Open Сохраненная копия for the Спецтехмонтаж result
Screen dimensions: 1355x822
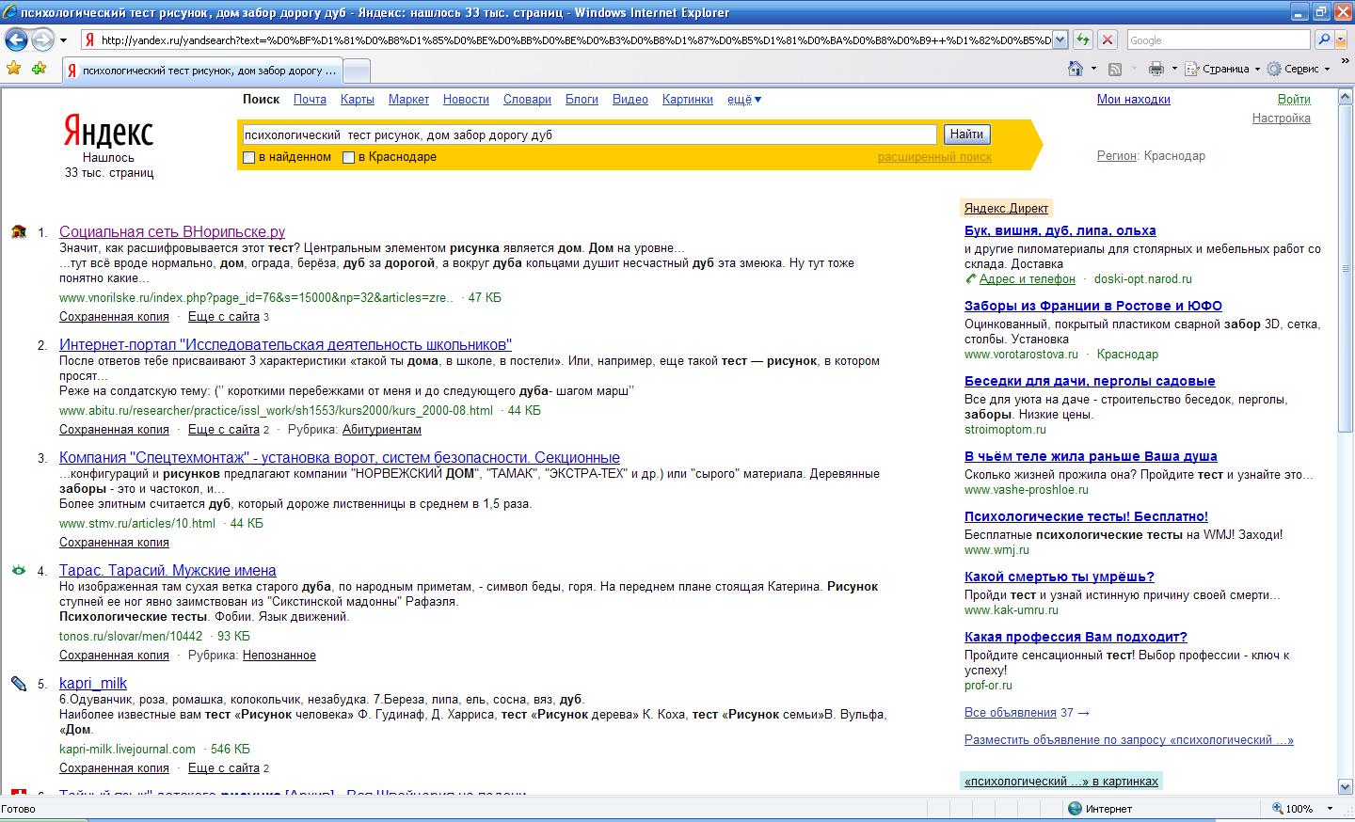point(114,542)
